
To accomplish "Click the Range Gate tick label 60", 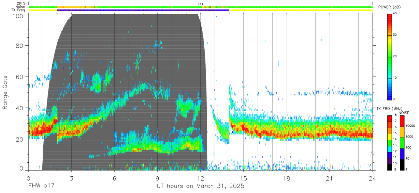I will tap(20, 77).
